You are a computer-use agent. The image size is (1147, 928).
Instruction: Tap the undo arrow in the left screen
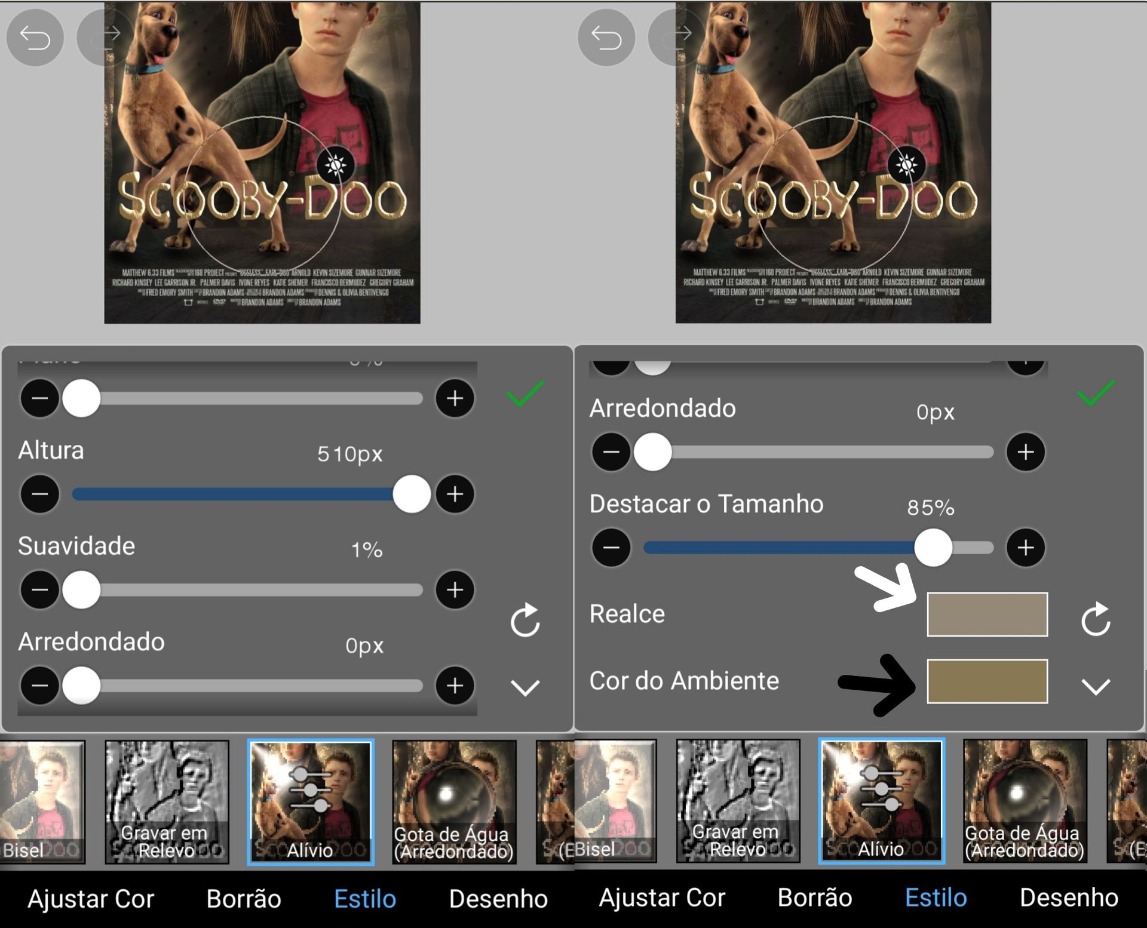click(x=35, y=38)
